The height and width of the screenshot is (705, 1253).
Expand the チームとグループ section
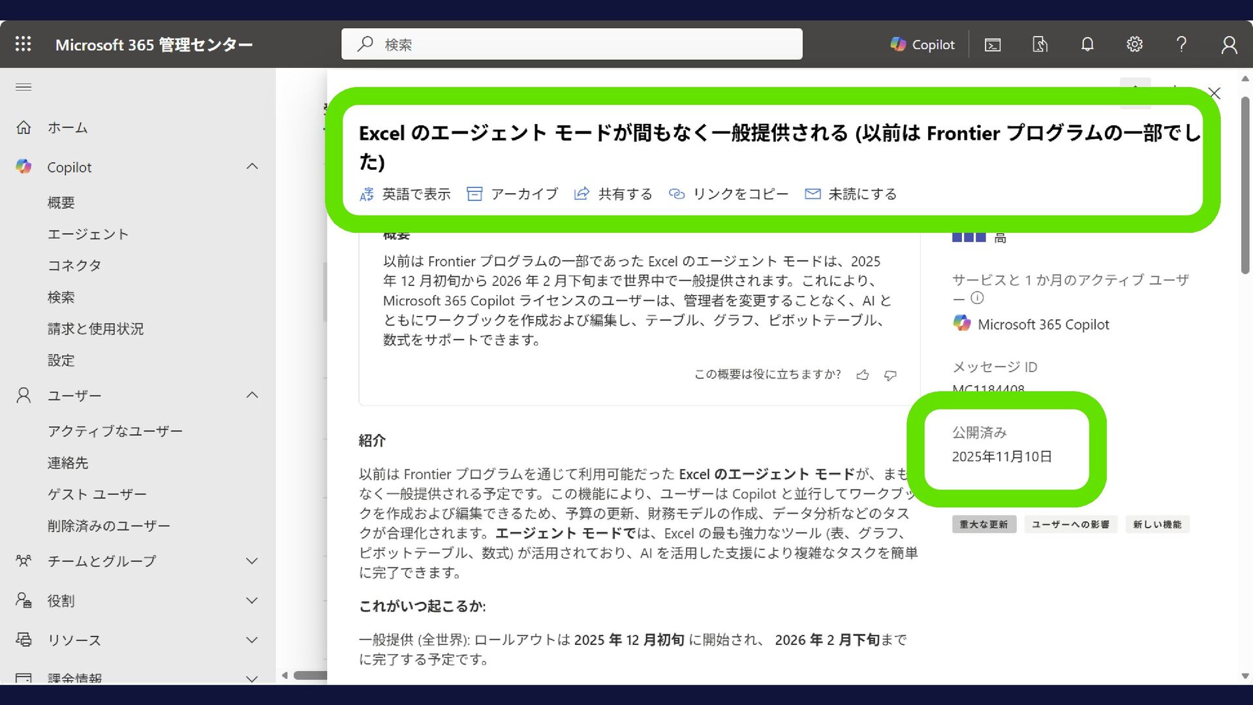pos(252,561)
